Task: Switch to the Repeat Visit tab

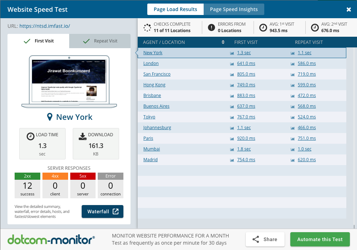Action: point(100,41)
